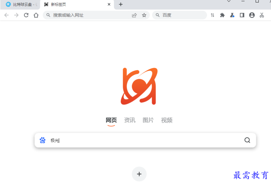Click the orange browser logo
The width and height of the screenshot is (271, 185).
pos(139,86)
